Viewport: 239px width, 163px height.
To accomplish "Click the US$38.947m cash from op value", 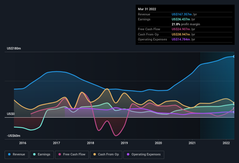I will tap(181, 34).
